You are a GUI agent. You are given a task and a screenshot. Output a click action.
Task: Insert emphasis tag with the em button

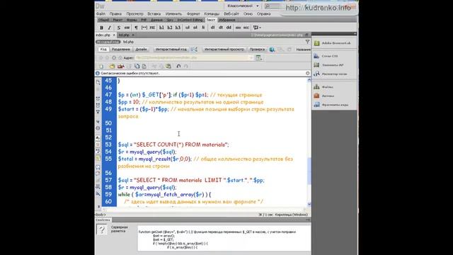(127, 28)
